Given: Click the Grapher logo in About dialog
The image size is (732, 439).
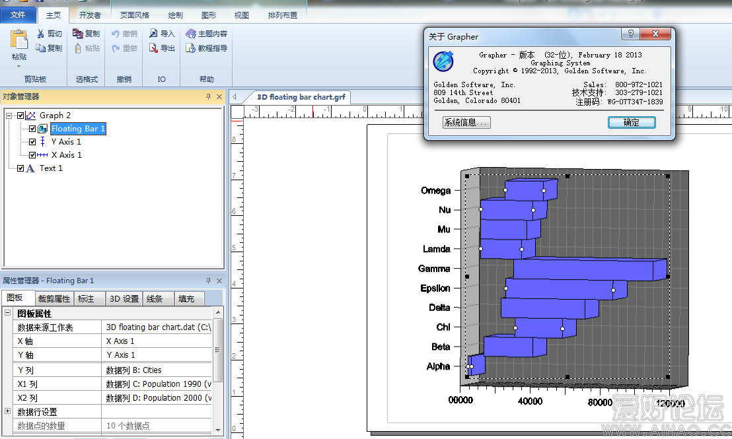Looking at the screenshot, I should pyautogui.click(x=443, y=61).
